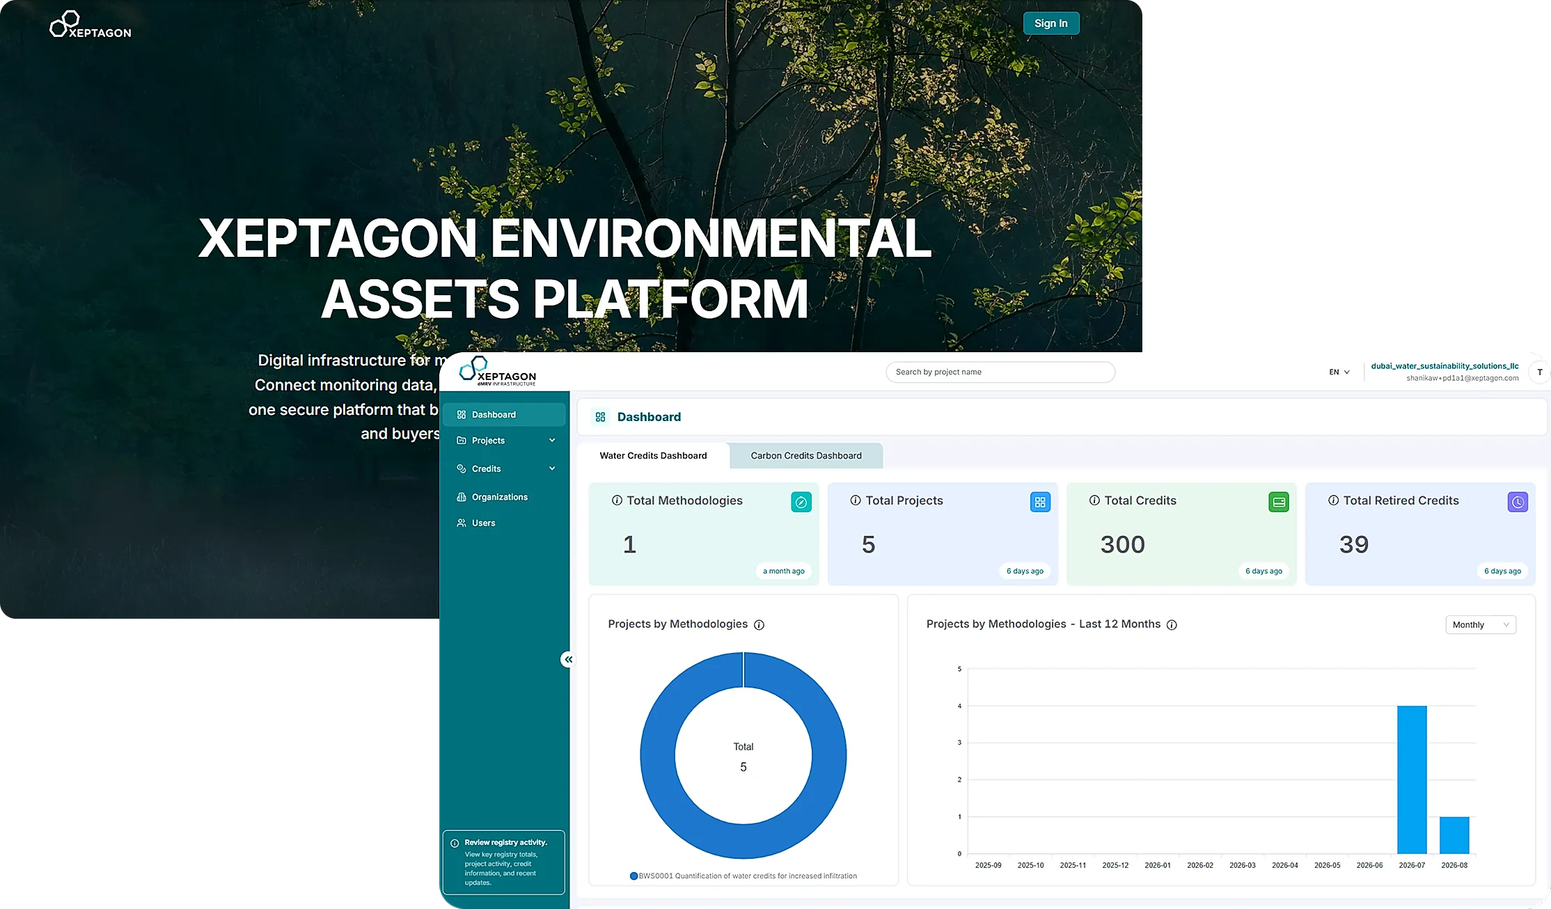Click the Sign In button on the landing page
The height and width of the screenshot is (909, 1551).
1051,23
